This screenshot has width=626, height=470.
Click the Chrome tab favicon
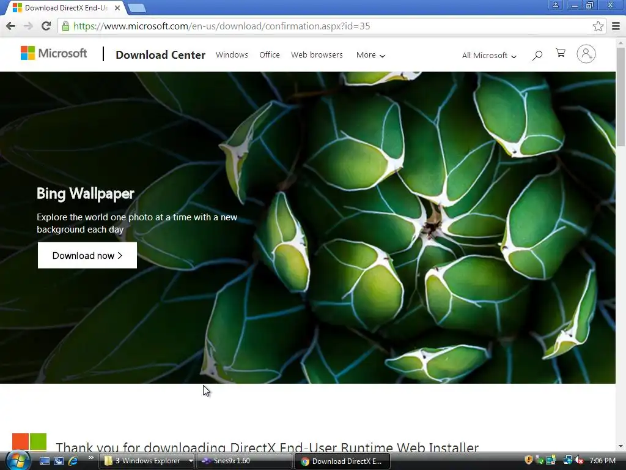tap(17, 8)
